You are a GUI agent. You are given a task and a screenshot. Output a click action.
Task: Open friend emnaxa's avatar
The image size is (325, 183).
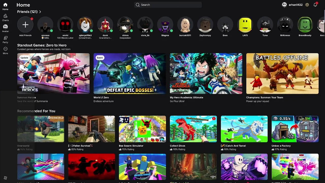(45, 25)
